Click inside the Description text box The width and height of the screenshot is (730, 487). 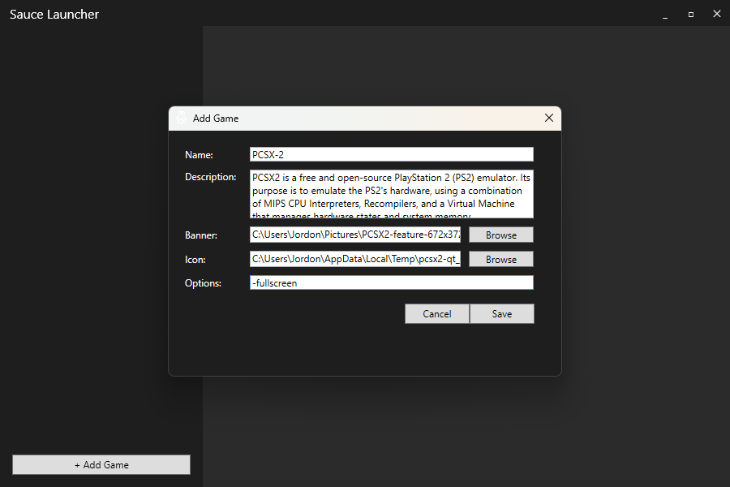click(392, 194)
